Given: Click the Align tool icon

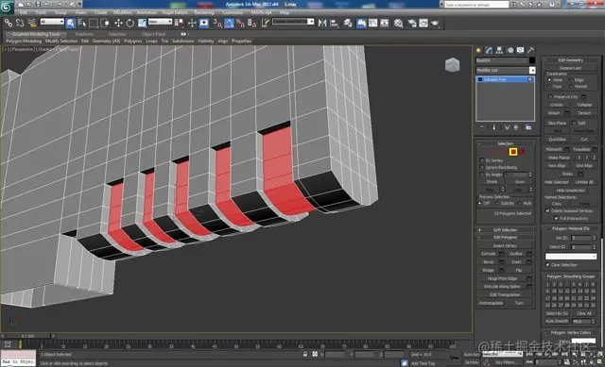Looking at the screenshot, I should coord(335,23).
